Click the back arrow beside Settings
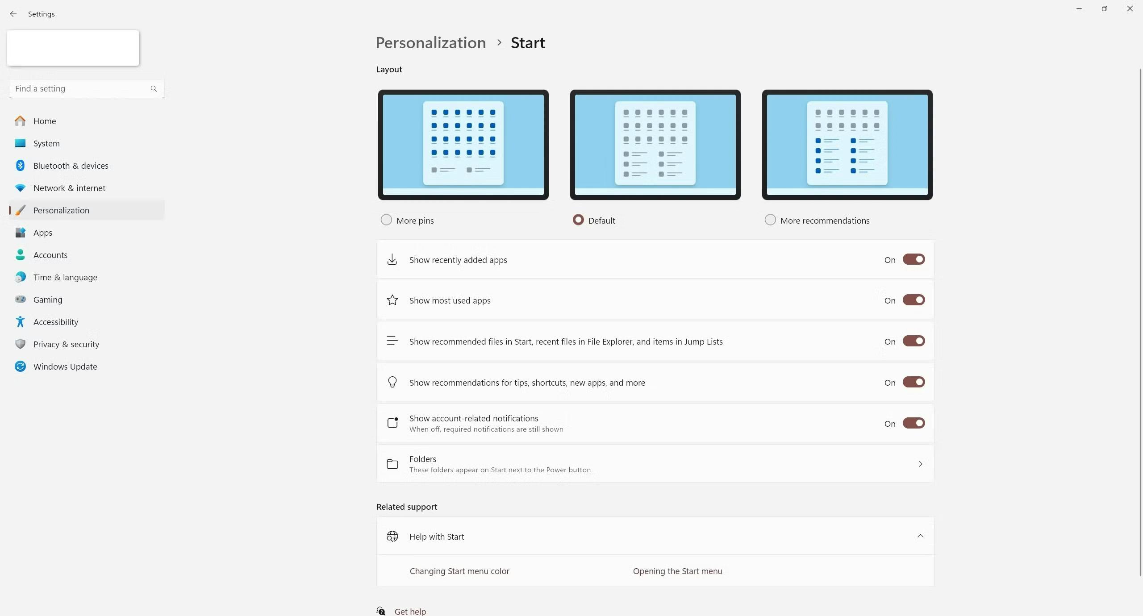 click(13, 14)
